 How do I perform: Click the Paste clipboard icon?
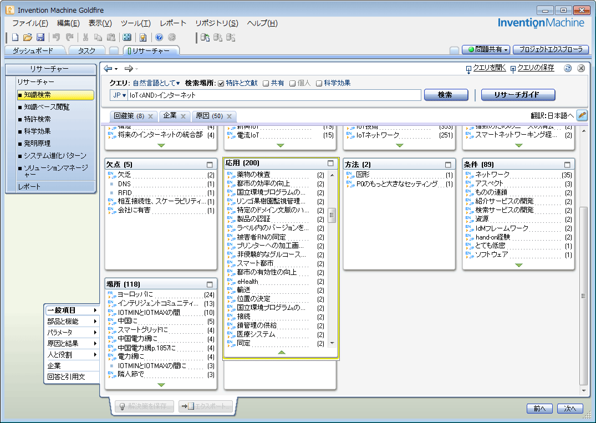click(x=111, y=37)
